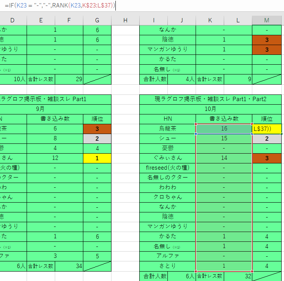284x281 pixels.
Task: Click the grey rank 2 cell beside value 15
Action: click(x=267, y=139)
